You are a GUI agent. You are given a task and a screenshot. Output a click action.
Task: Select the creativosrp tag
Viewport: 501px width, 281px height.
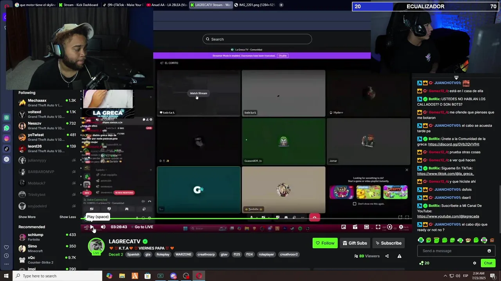pyautogui.click(x=206, y=254)
